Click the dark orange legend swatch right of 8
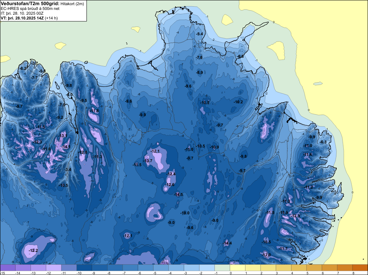Viewport: 368px width, 275px height. pos(360,268)
